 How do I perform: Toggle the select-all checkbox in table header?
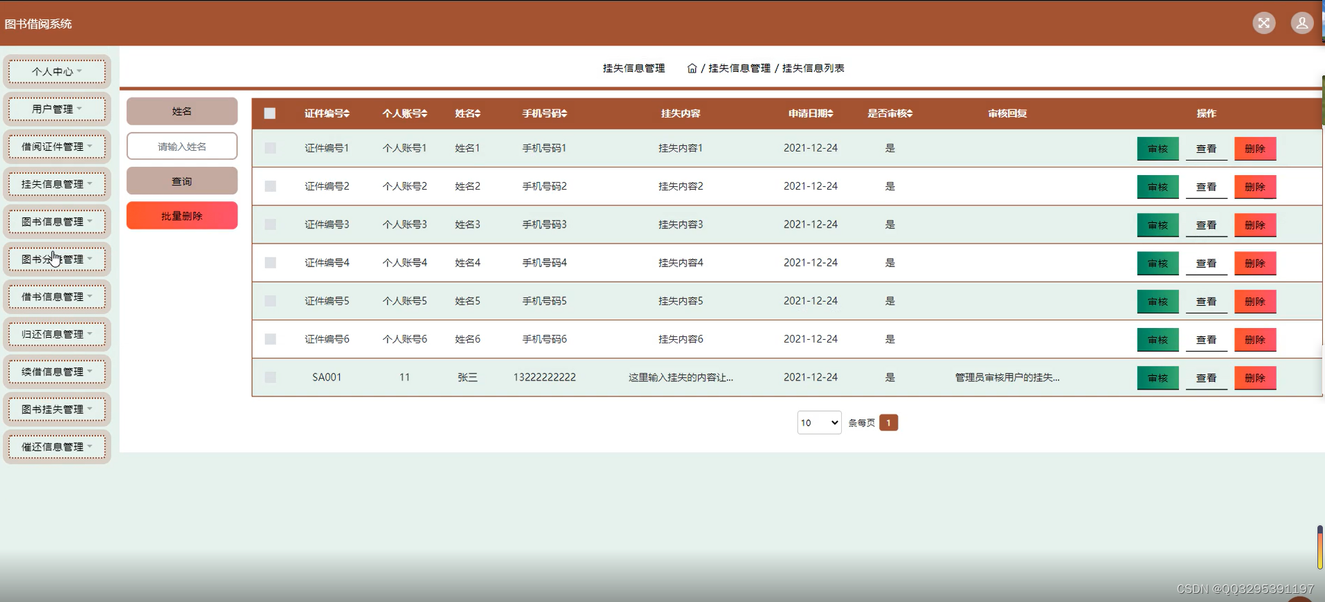tap(270, 113)
